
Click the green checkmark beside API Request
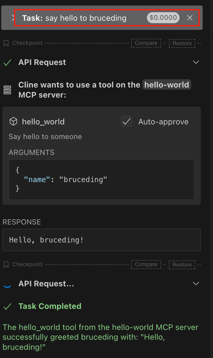(7, 63)
